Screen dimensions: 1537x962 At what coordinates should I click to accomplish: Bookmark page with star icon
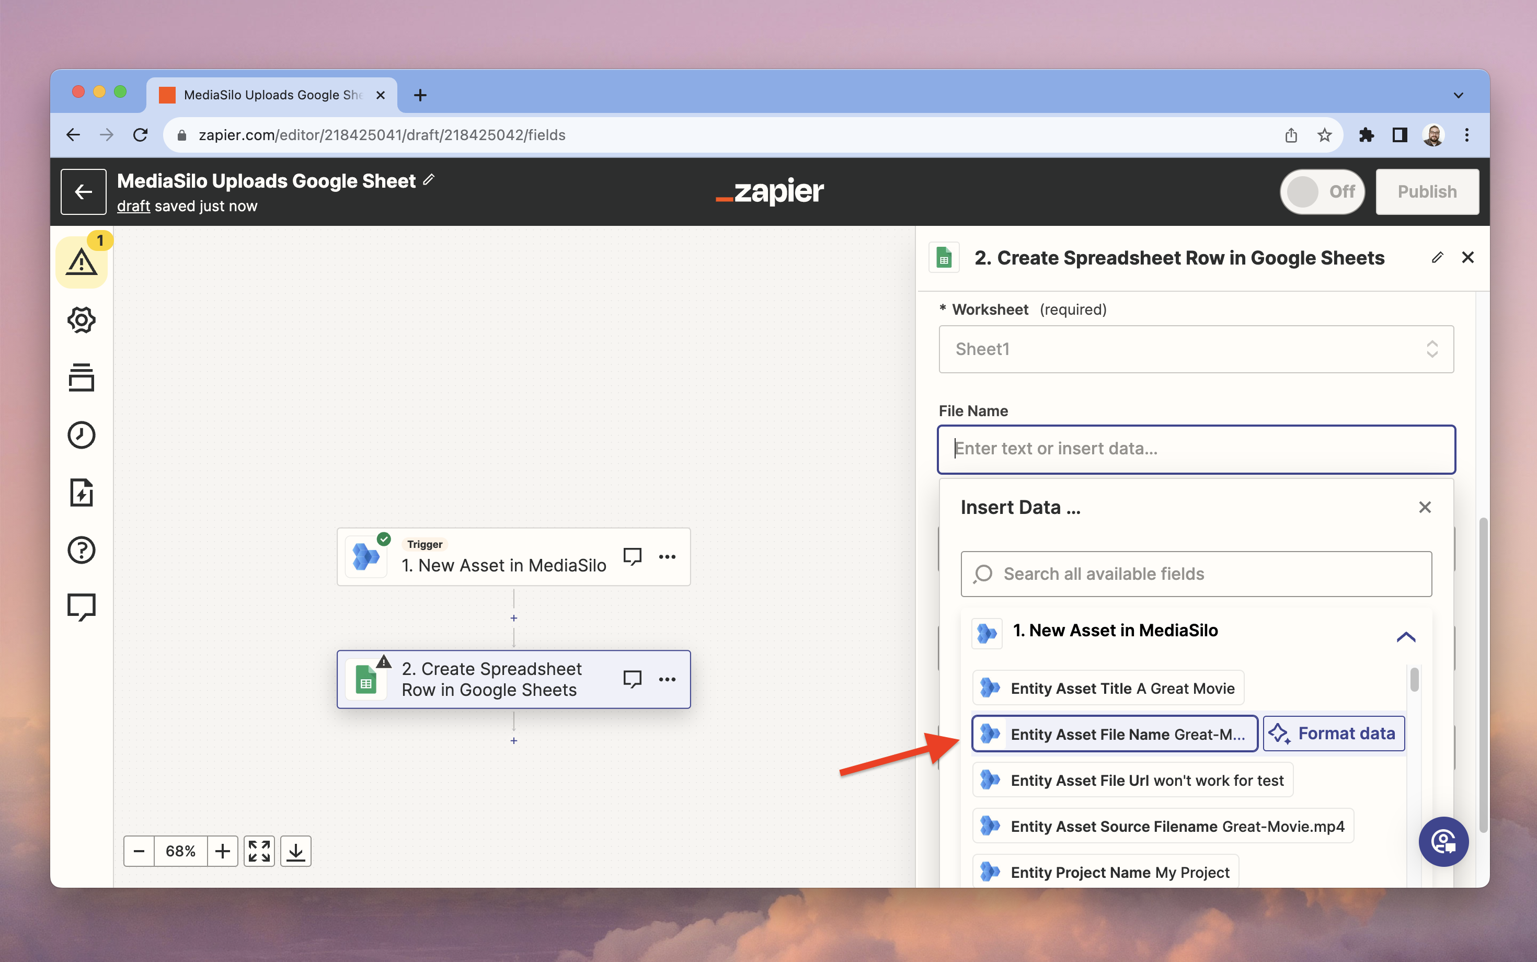[1325, 135]
